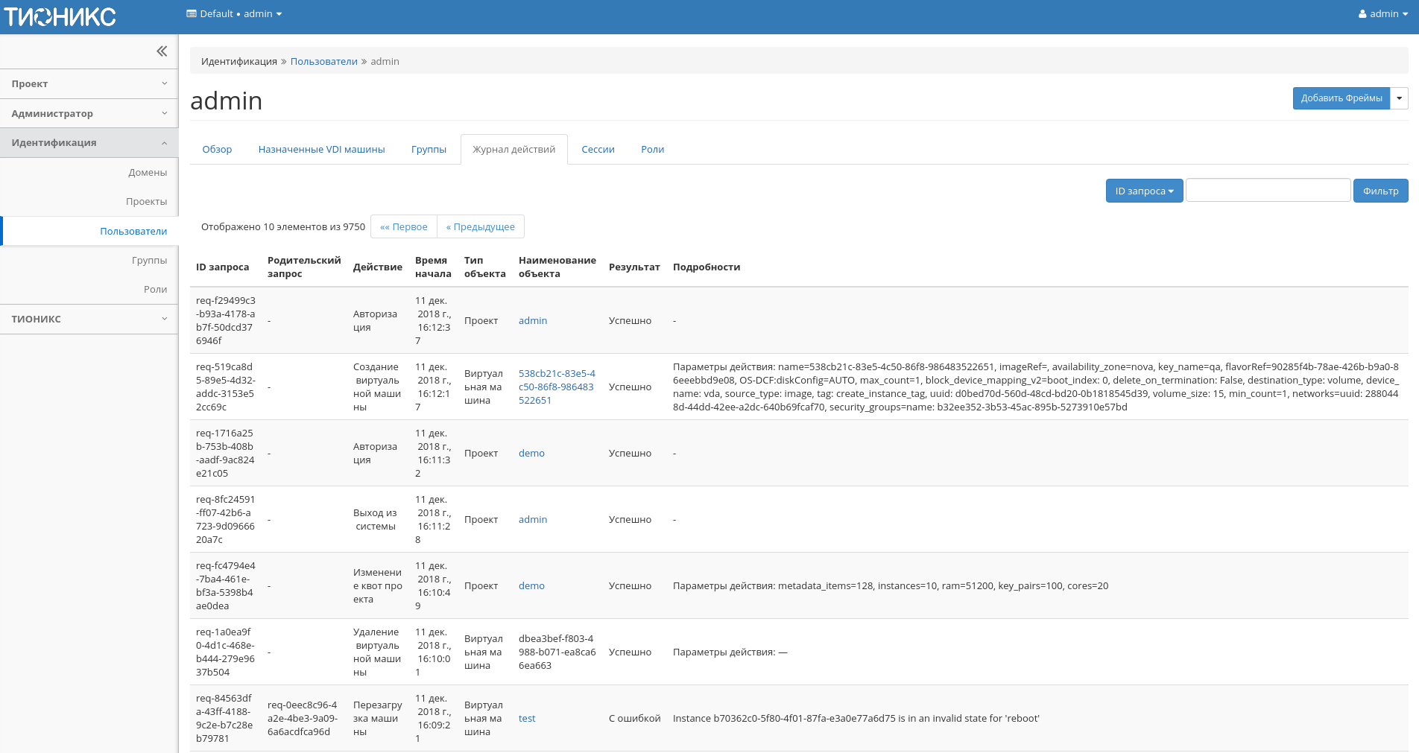Open the admin user menu
Image resolution: width=1419 pixels, height=753 pixels.
[1382, 14]
